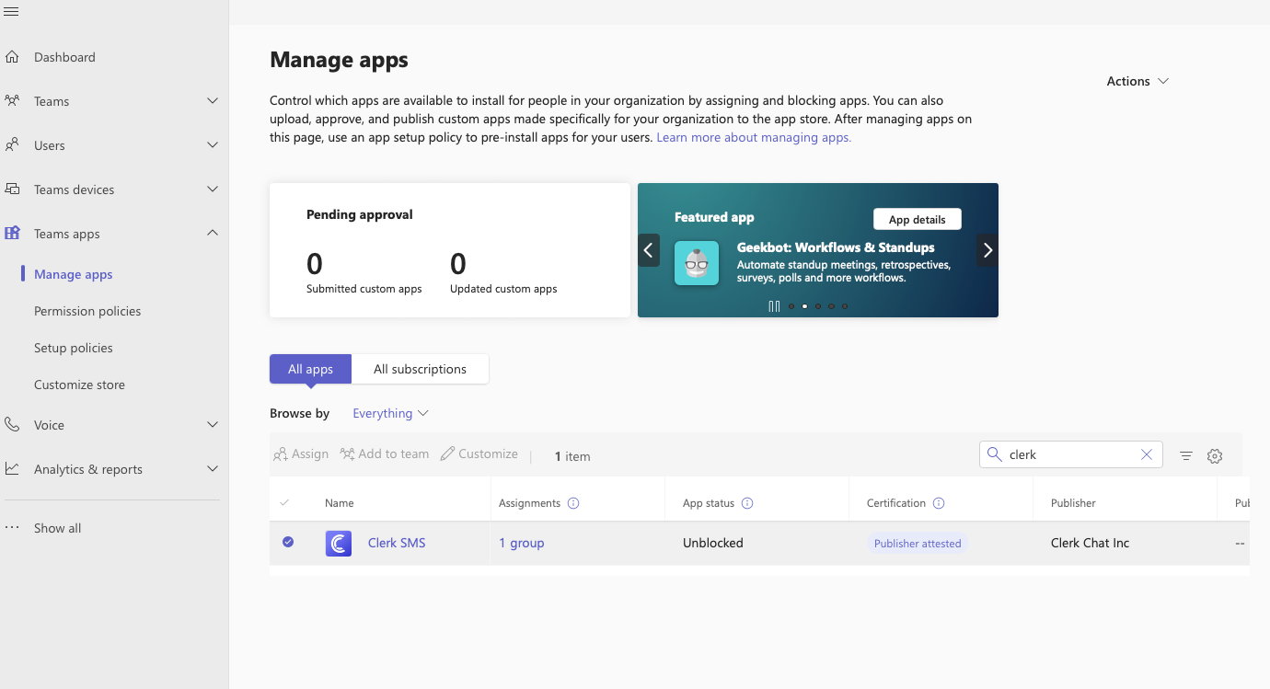Click the clerk search input field
The width and height of the screenshot is (1270, 689).
point(1068,454)
